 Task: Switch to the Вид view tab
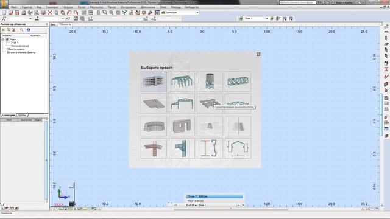[x=53, y=24]
